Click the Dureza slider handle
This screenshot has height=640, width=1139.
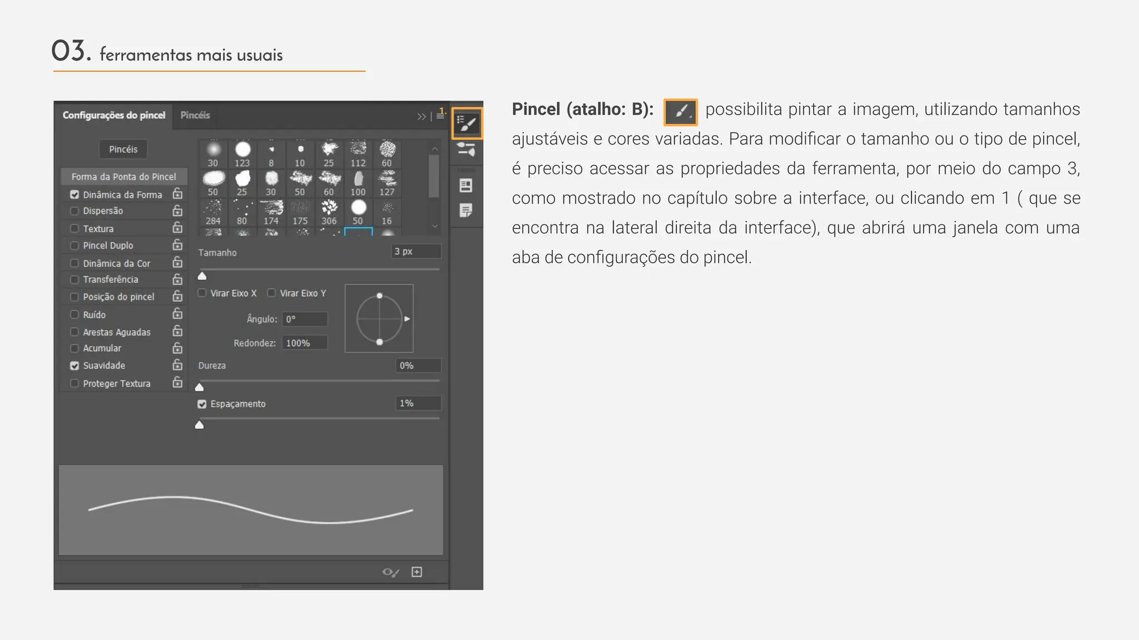click(200, 387)
